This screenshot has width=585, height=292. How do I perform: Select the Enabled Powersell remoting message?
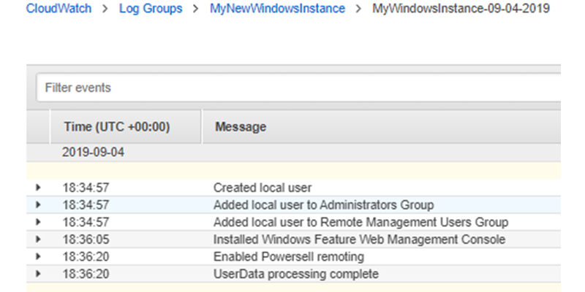[288, 257]
